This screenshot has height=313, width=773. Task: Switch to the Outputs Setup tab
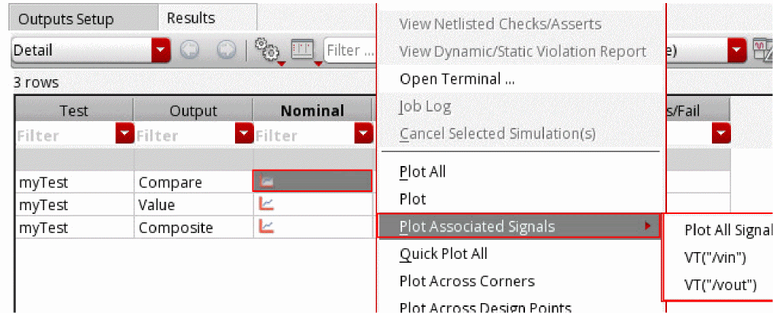click(x=66, y=19)
